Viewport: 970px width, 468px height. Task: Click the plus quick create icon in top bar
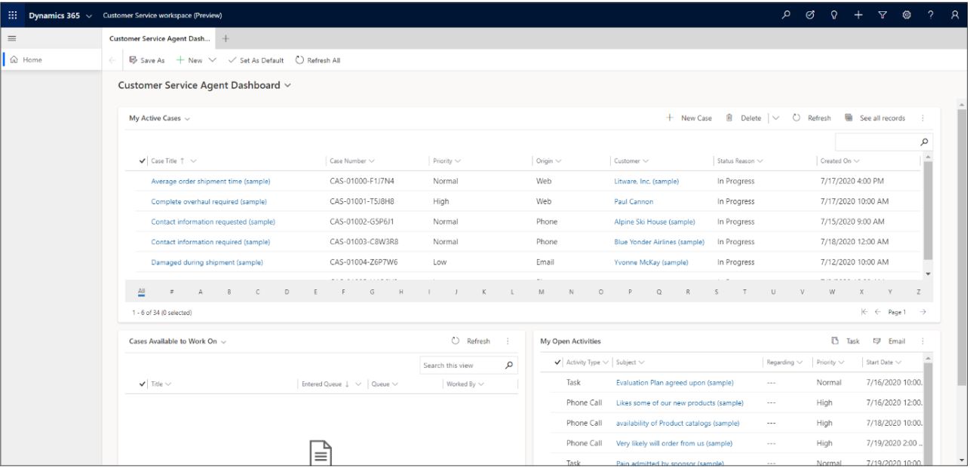click(x=858, y=14)
